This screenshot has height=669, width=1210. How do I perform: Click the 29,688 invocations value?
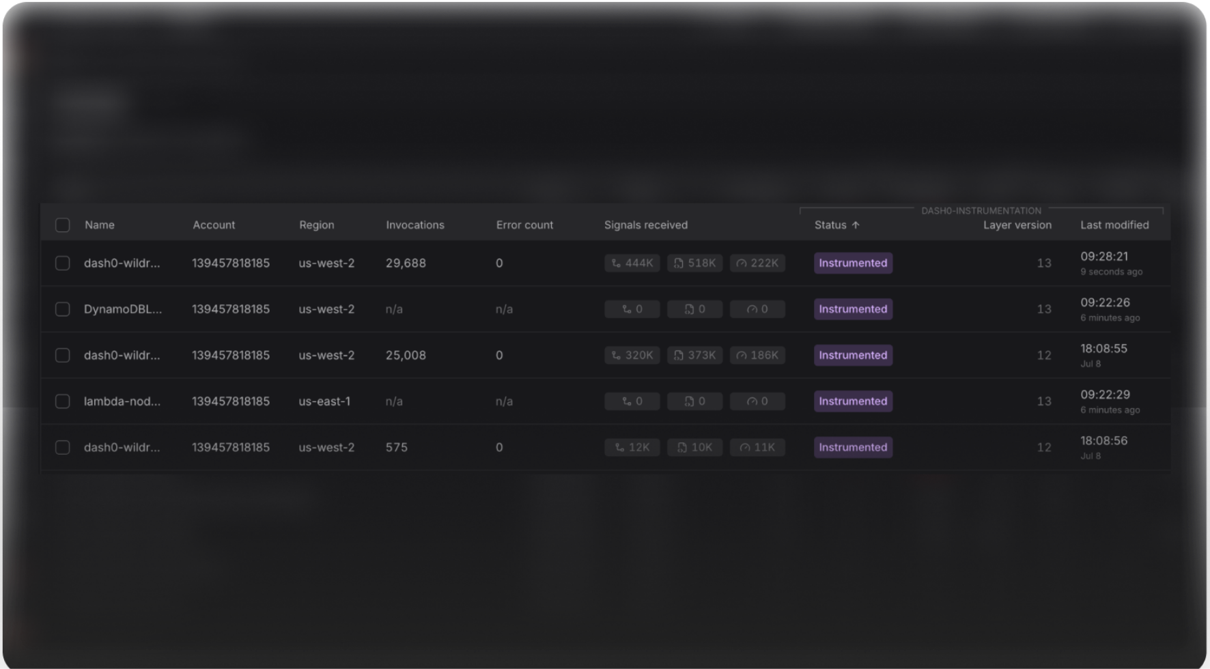coord(406,264)
